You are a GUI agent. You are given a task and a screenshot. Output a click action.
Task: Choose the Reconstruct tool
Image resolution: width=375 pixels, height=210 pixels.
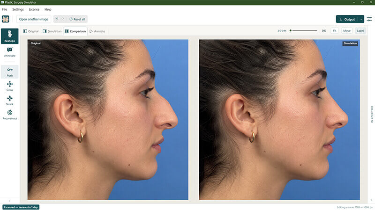(x=9, y=115)
